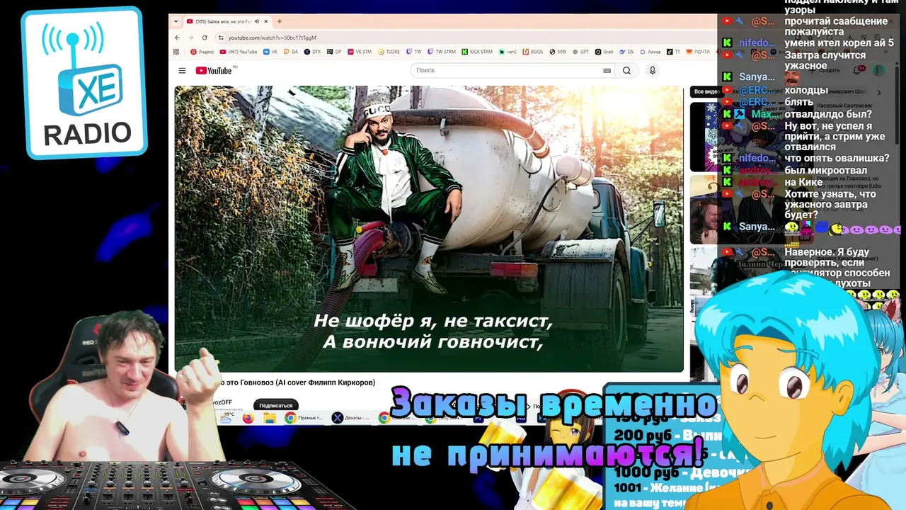Image resolution: width=906 pixels, height=510 pixels.
Task: Mute the tab via its speaker icon
Action: (256, 21)
